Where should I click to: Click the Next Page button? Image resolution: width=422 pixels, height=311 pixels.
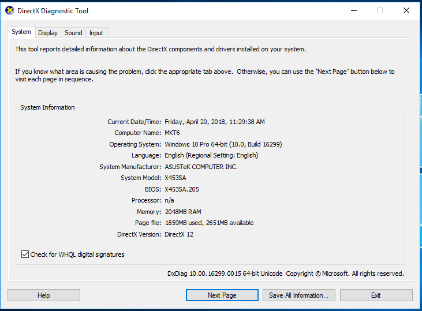222,295
